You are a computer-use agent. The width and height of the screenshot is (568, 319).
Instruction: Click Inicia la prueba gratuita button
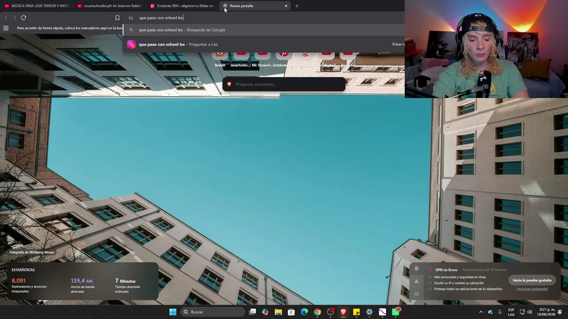click(532, 280)
